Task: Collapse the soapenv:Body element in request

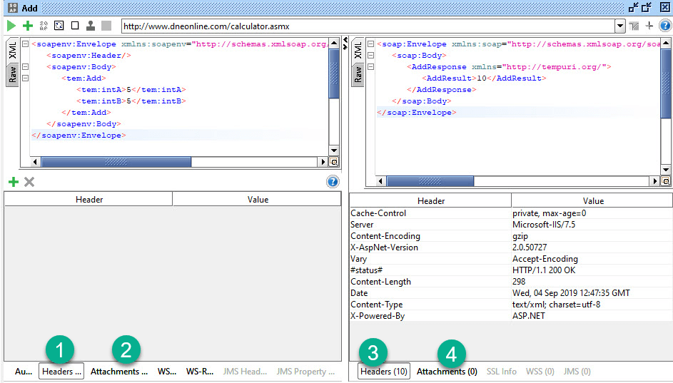Action: [x=25, y=67]
